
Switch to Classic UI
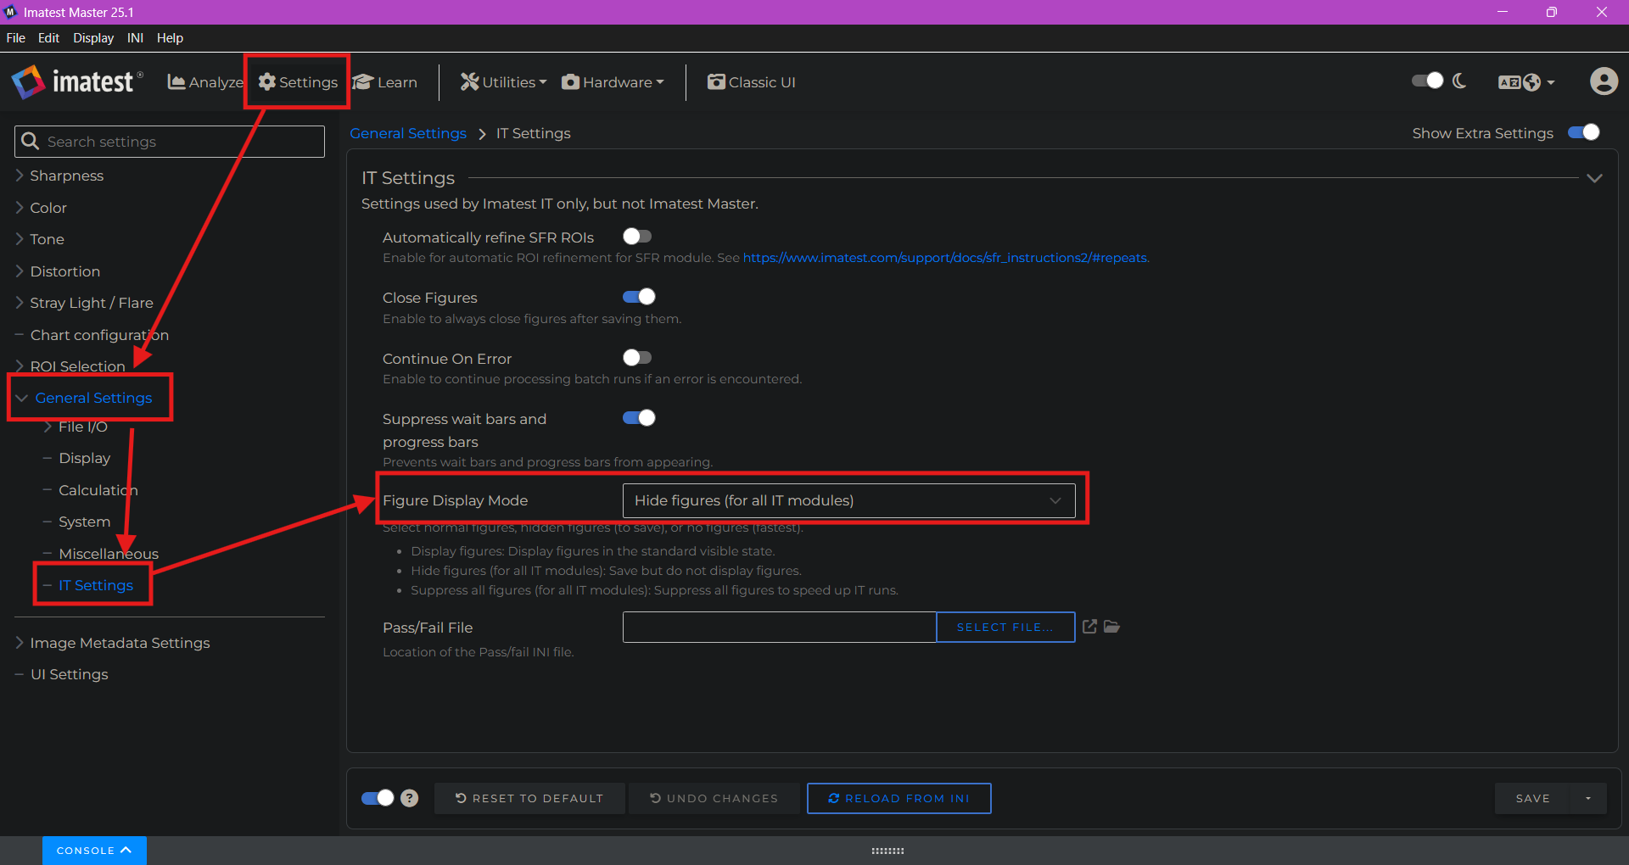click(x=752, y=82)
